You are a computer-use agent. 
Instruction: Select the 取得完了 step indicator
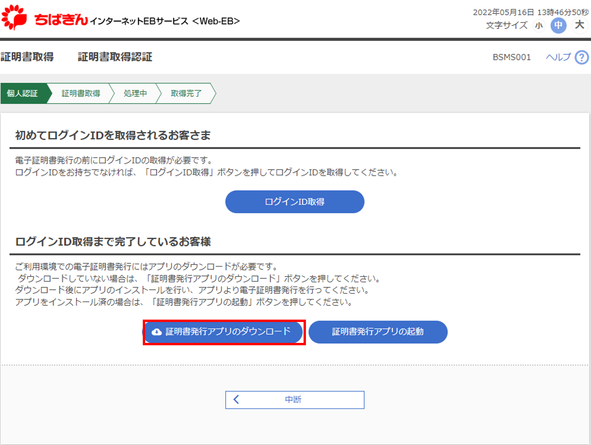coord(186,94)
